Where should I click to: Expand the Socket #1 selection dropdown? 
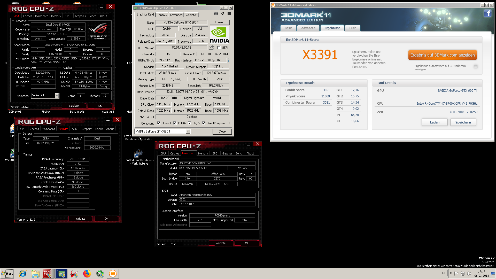point(57,96)
